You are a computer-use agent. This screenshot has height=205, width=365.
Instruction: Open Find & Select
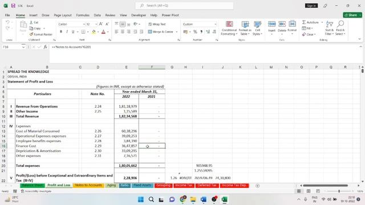pyautogui.click(x=340, y=28)
